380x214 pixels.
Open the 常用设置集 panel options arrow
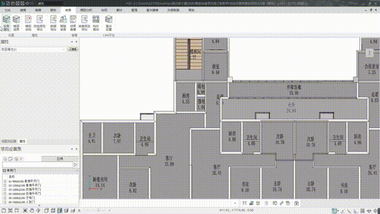coord(72,149)
